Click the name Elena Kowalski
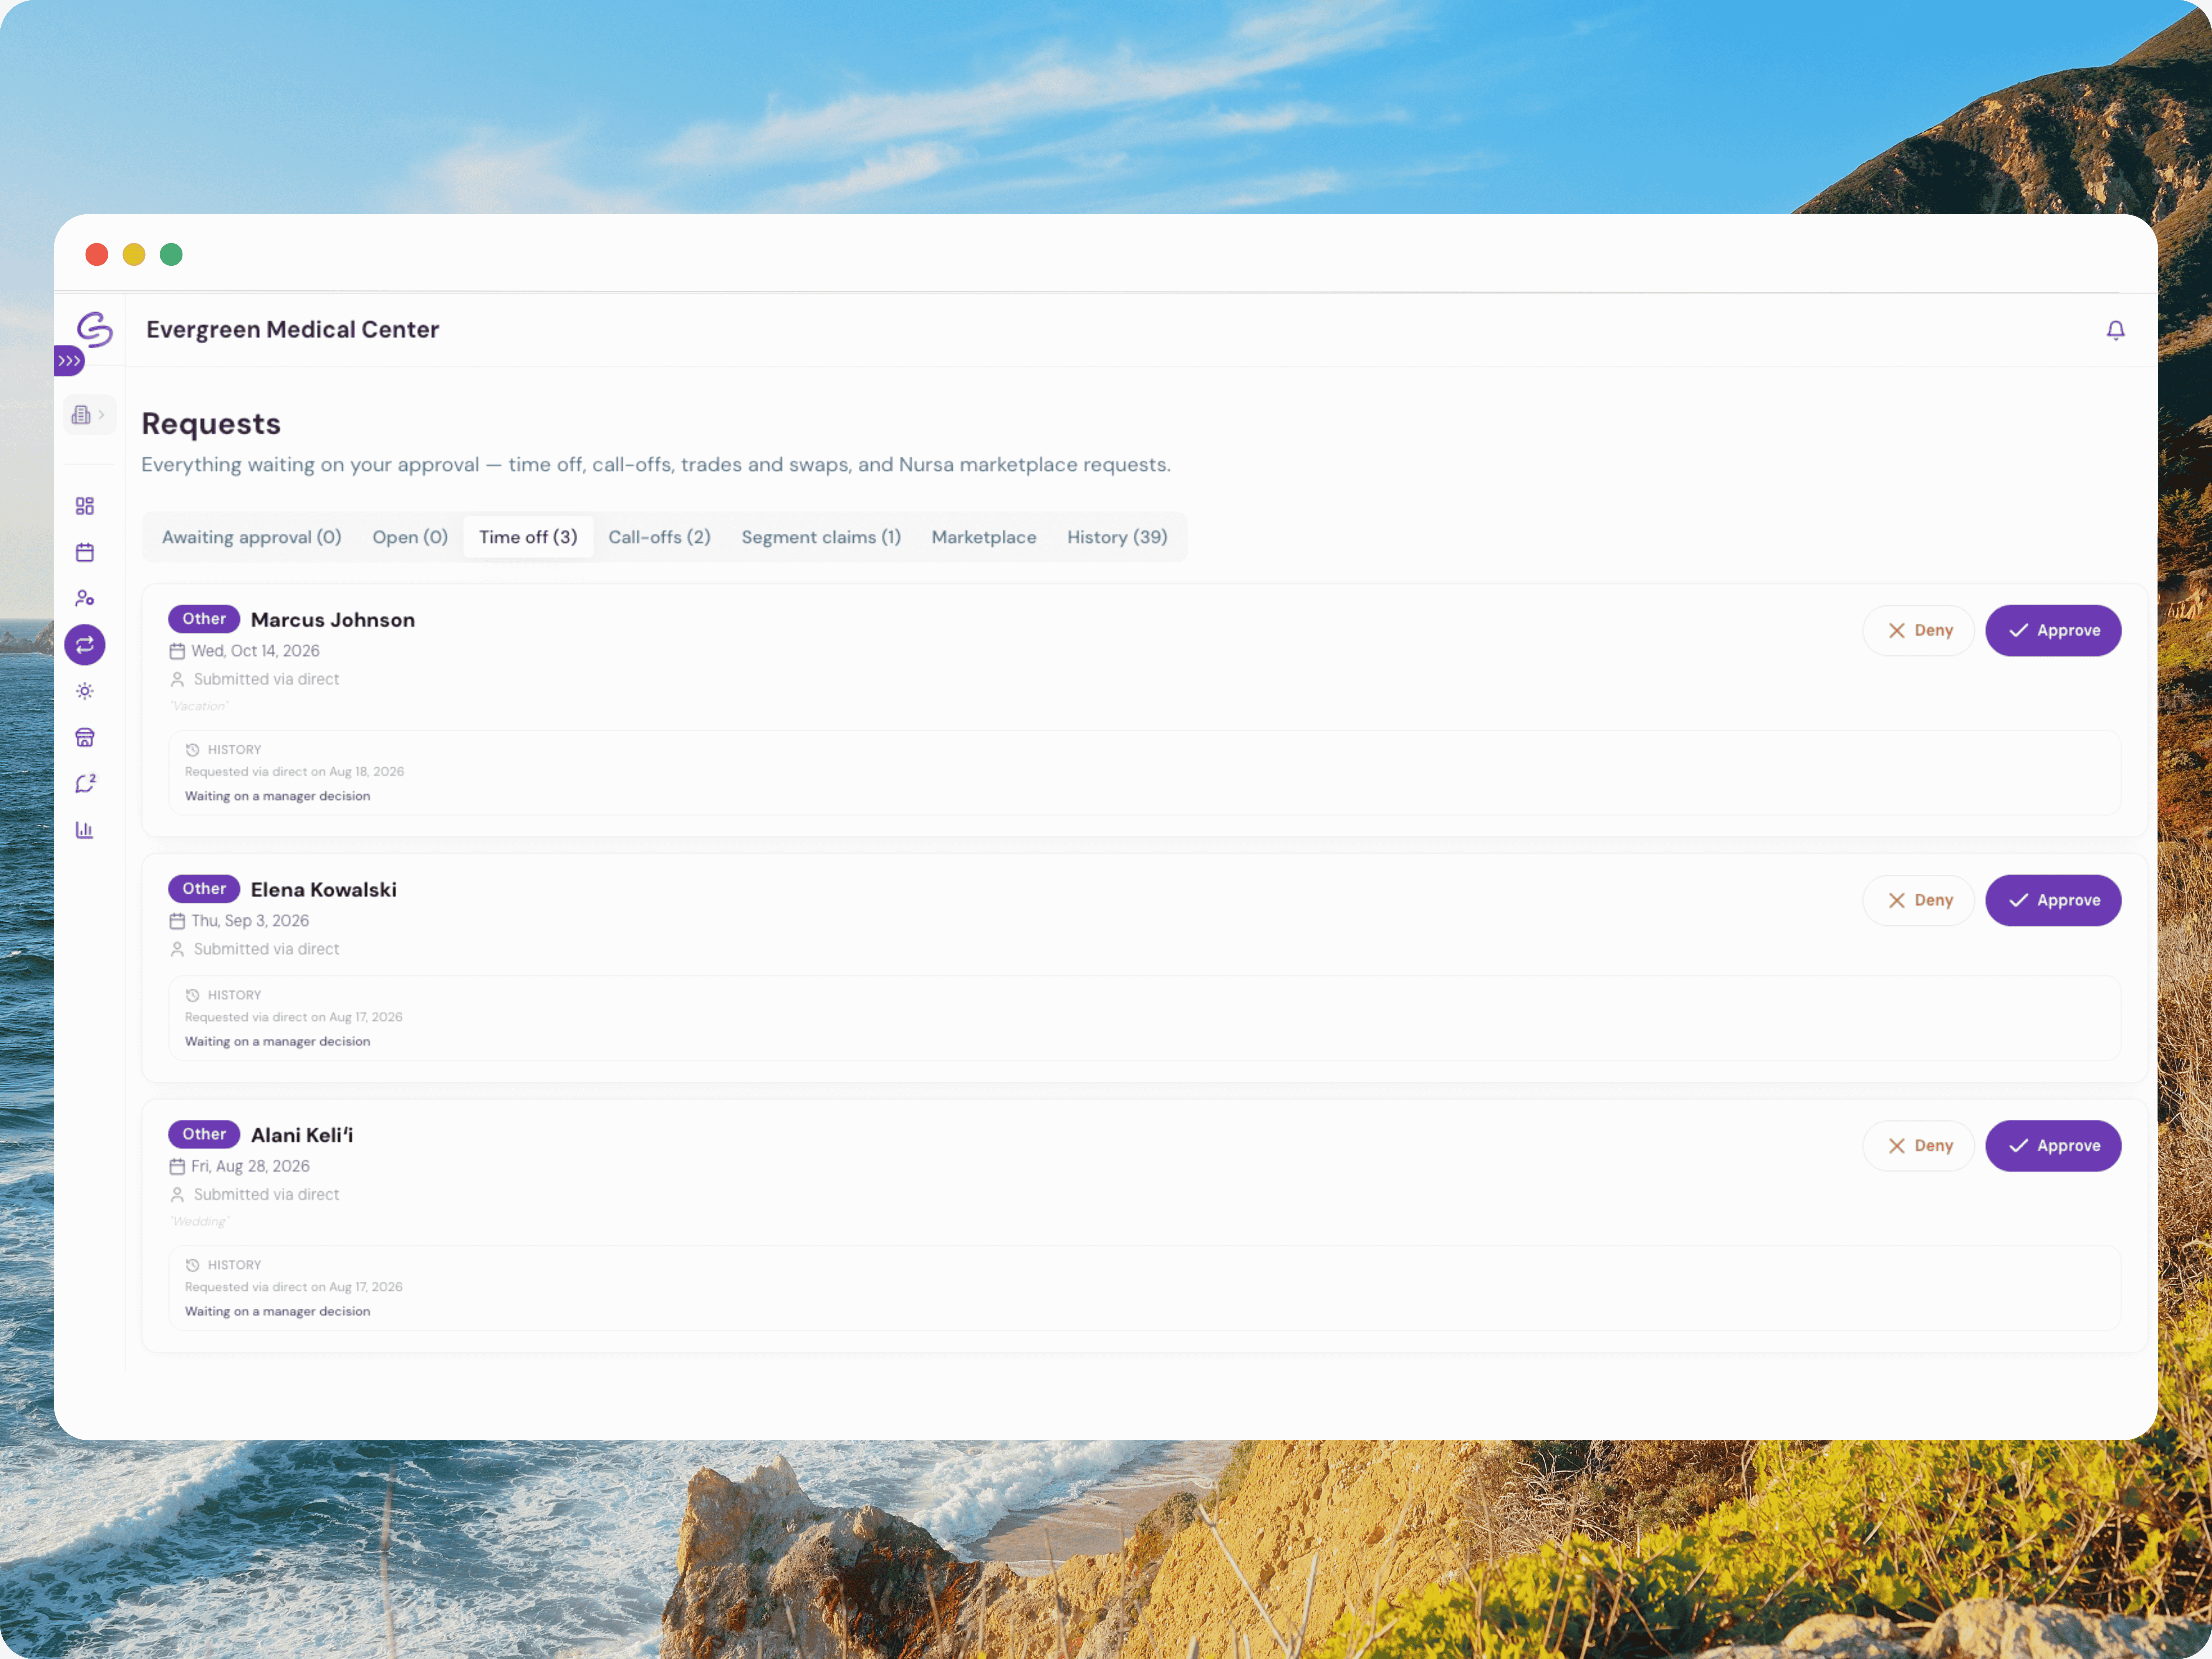The height and width of the screenshot is (1659, 2212). coord(324,890)
